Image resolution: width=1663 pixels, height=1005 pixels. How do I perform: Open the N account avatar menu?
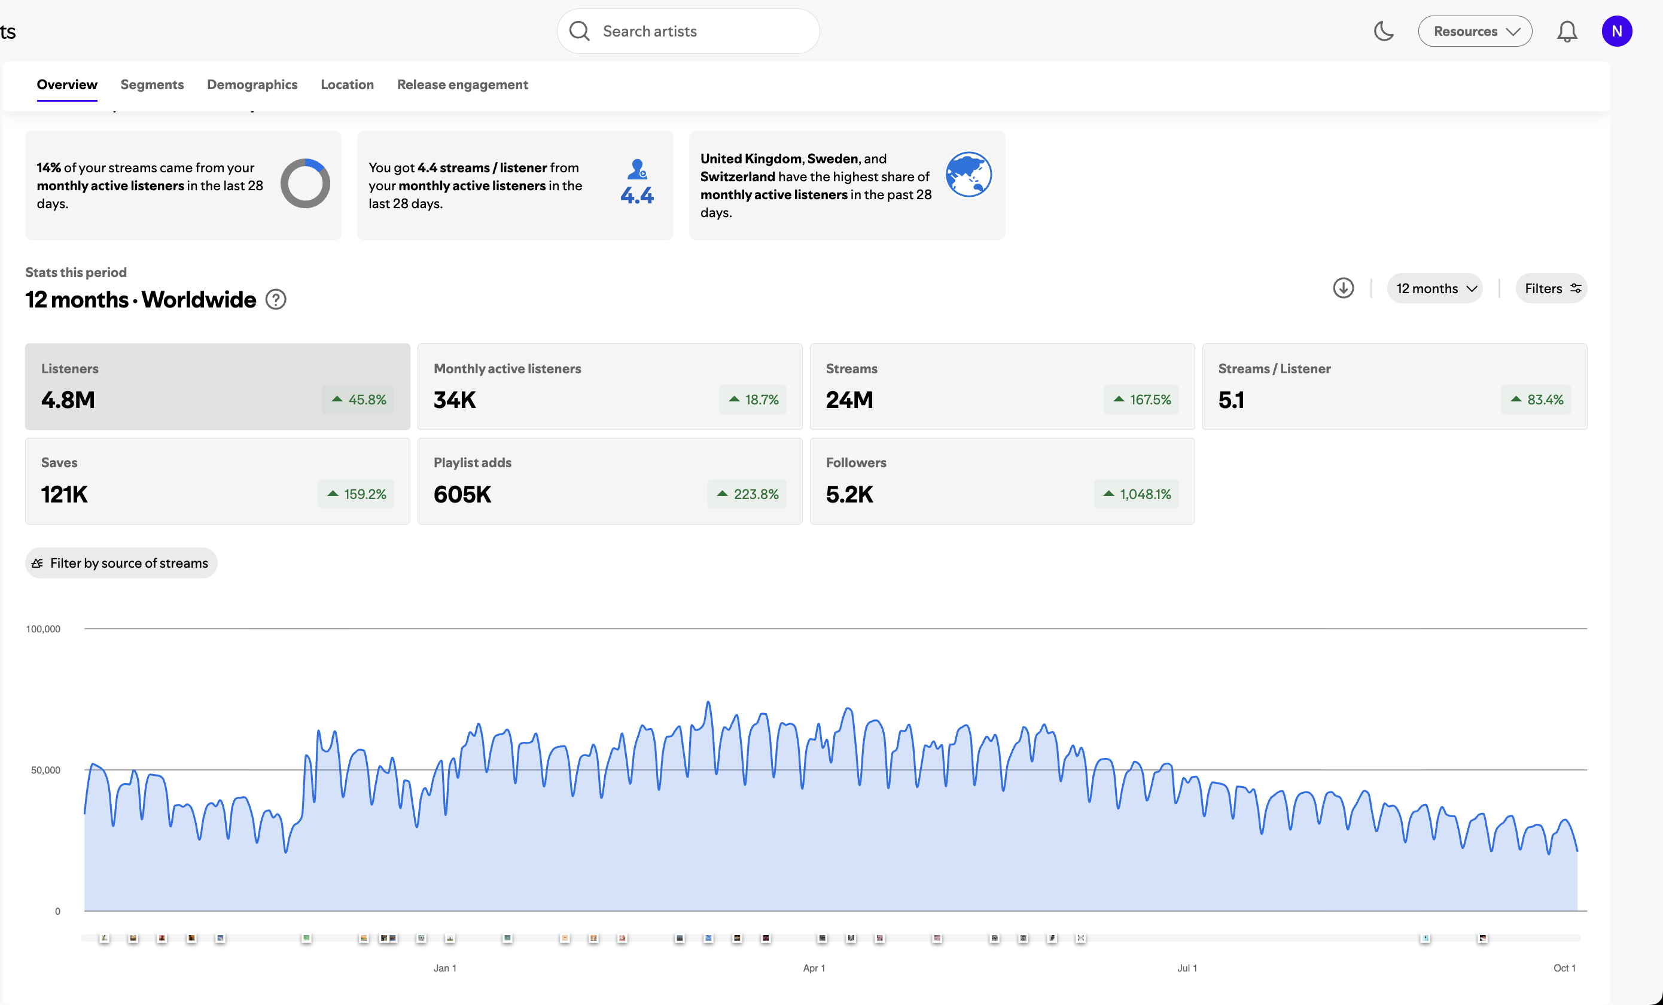(1616, 31)
